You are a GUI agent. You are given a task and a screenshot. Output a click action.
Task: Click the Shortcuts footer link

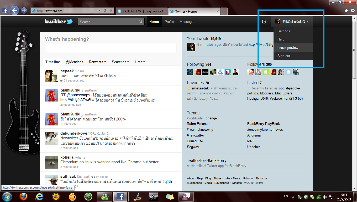pyautogui.click(x=261, y=178)
